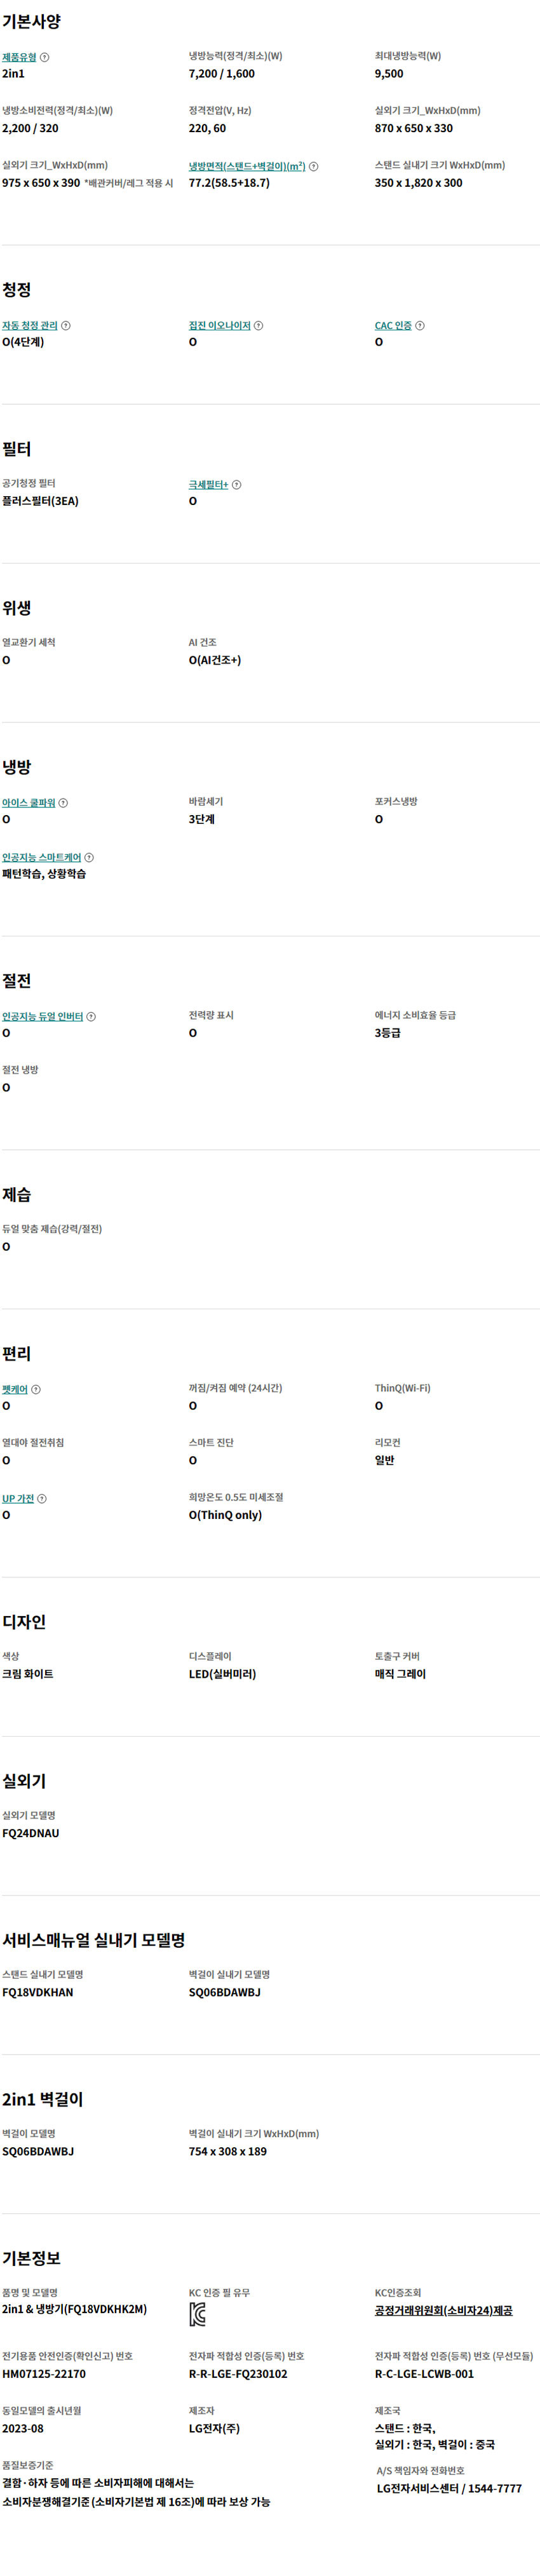Open the 공정거래위원회(소비자24)제공 link
This screenshot has height=2576, width=540.
tap(443, 2310)
